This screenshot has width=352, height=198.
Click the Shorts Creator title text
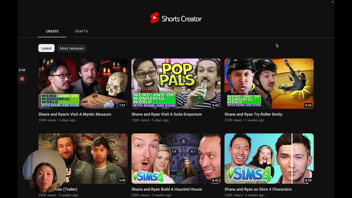click(182, 19)
